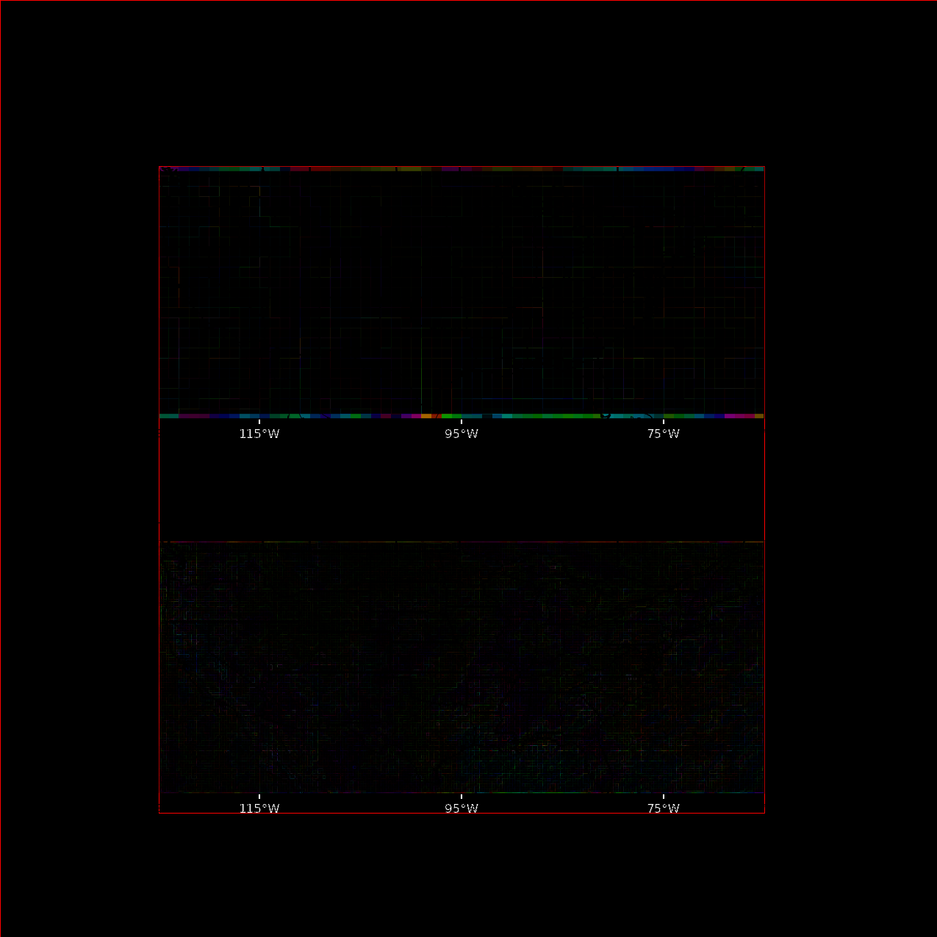Click the 95°W label under the upper map
The image size is (937, 937).
pyautogui.click(x=461, y=434)
